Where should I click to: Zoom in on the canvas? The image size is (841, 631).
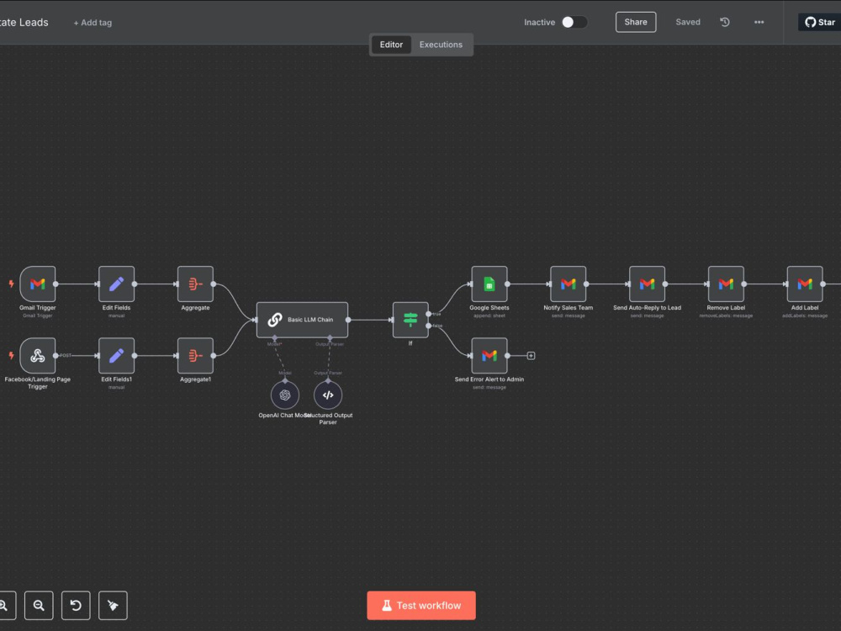[x=4, y=605]
